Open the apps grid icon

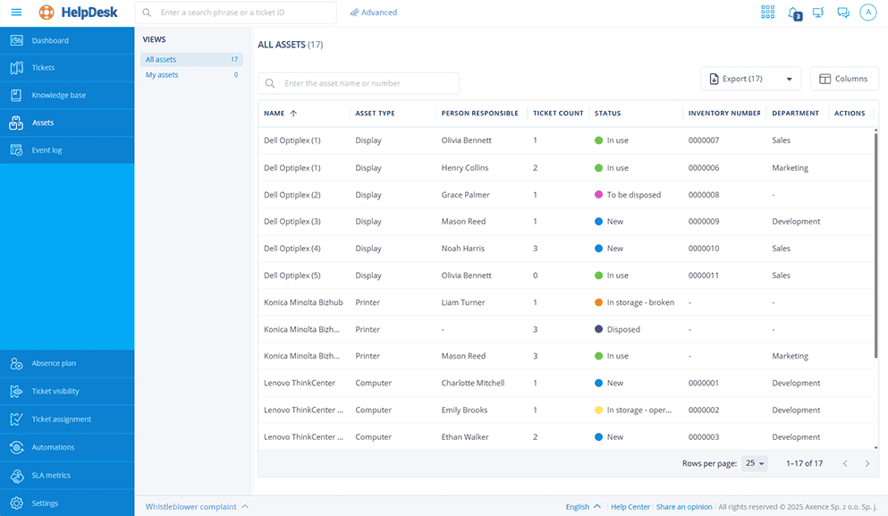tap(767, 13)
